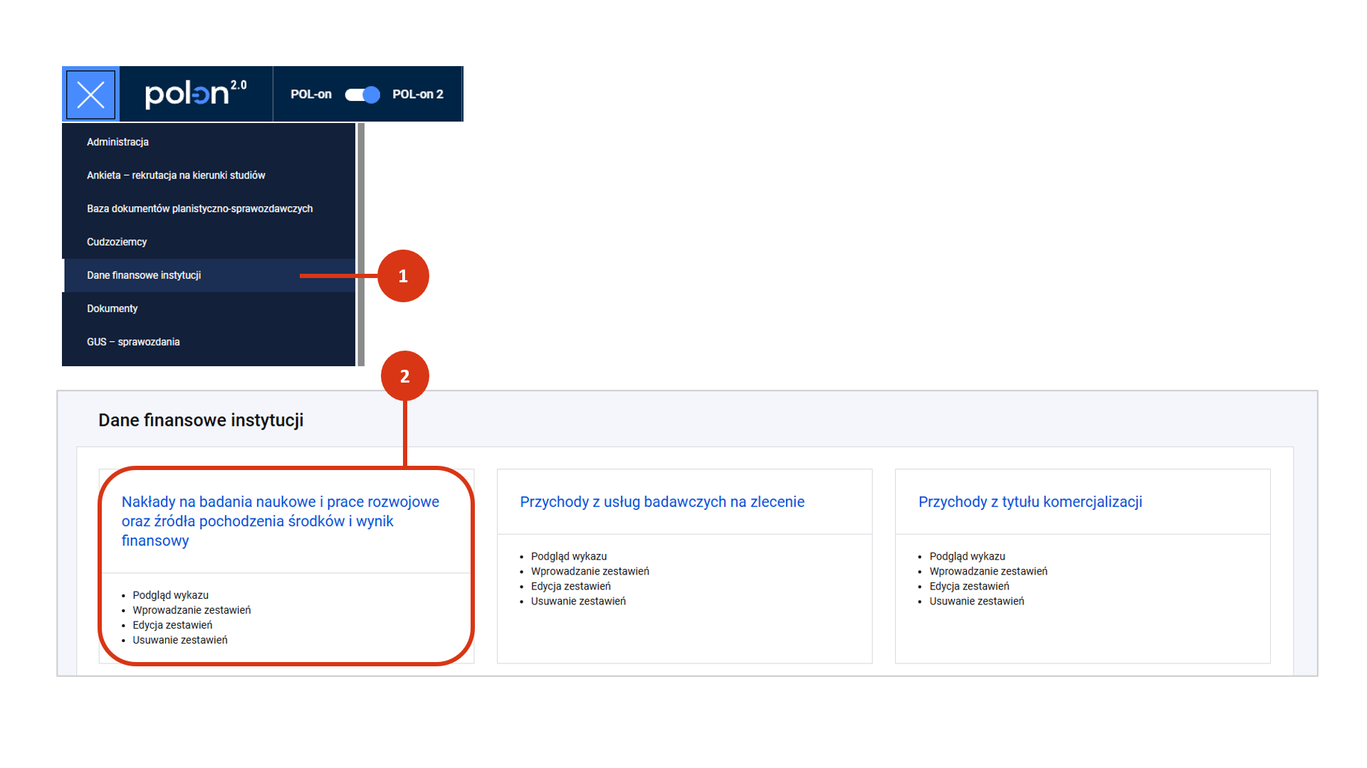Screen dimensions: 1367x768
Task: Select Dokumenty in side menu
Action: coord(112,309)
